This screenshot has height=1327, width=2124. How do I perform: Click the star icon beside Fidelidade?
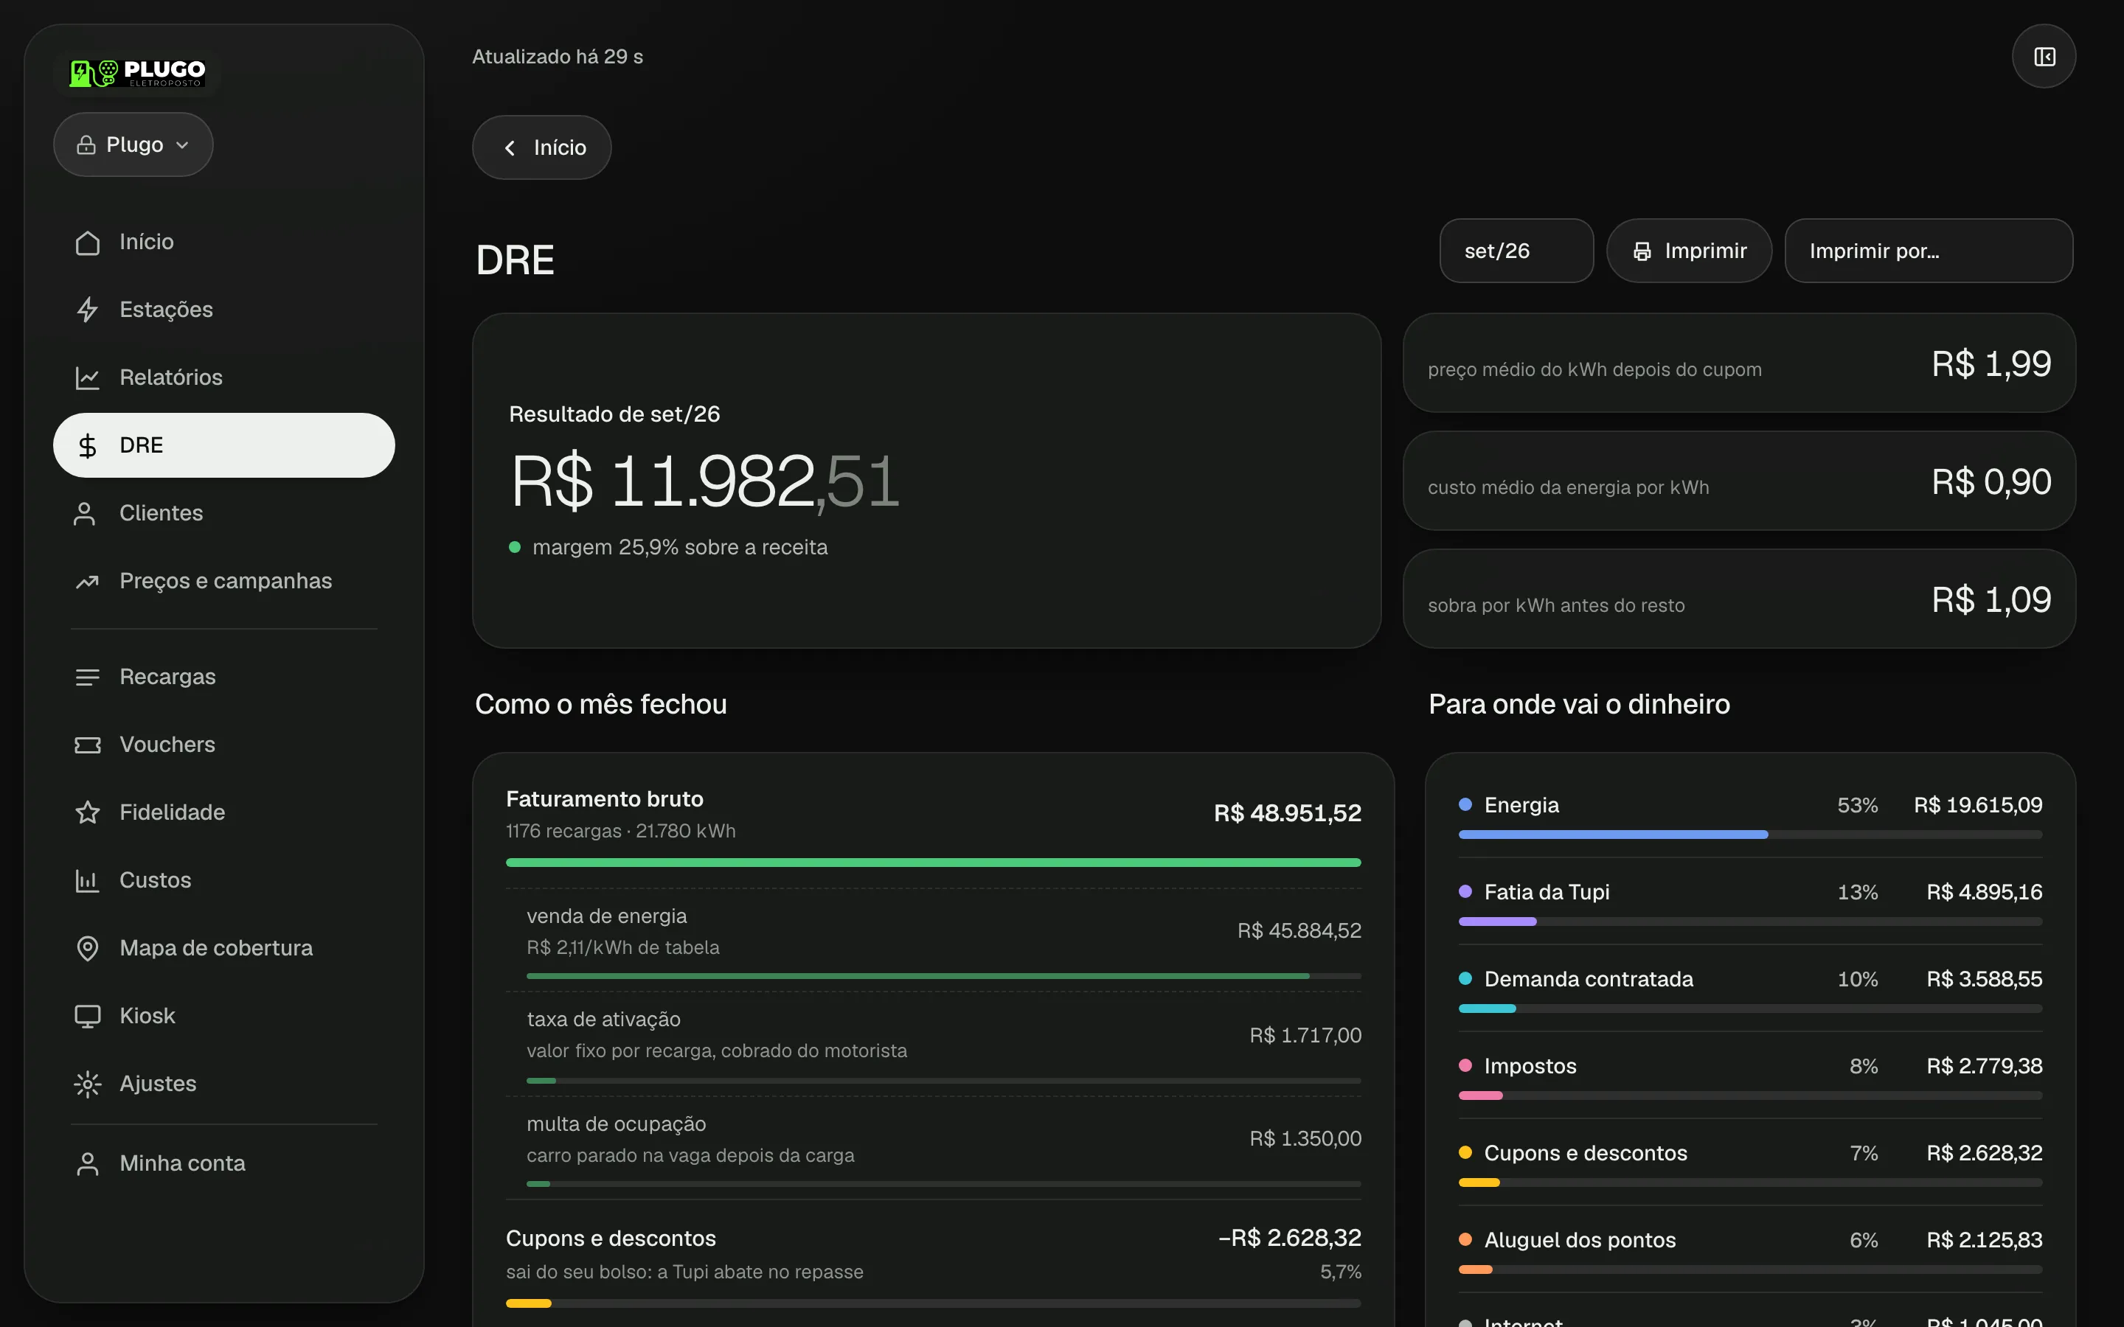[87, 812]
